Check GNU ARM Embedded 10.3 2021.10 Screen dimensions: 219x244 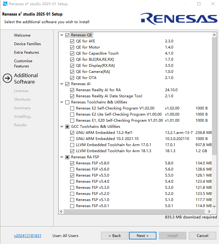click(x=72, y=139)
